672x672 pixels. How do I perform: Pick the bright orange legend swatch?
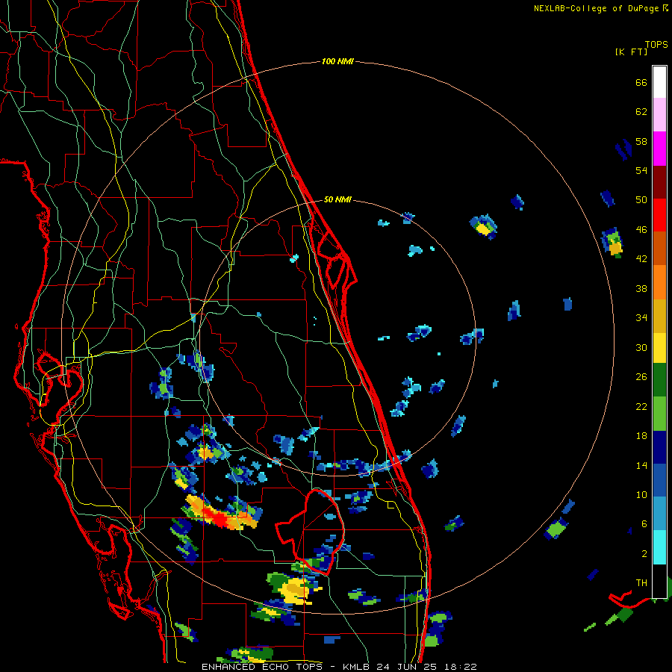point(659,282)
